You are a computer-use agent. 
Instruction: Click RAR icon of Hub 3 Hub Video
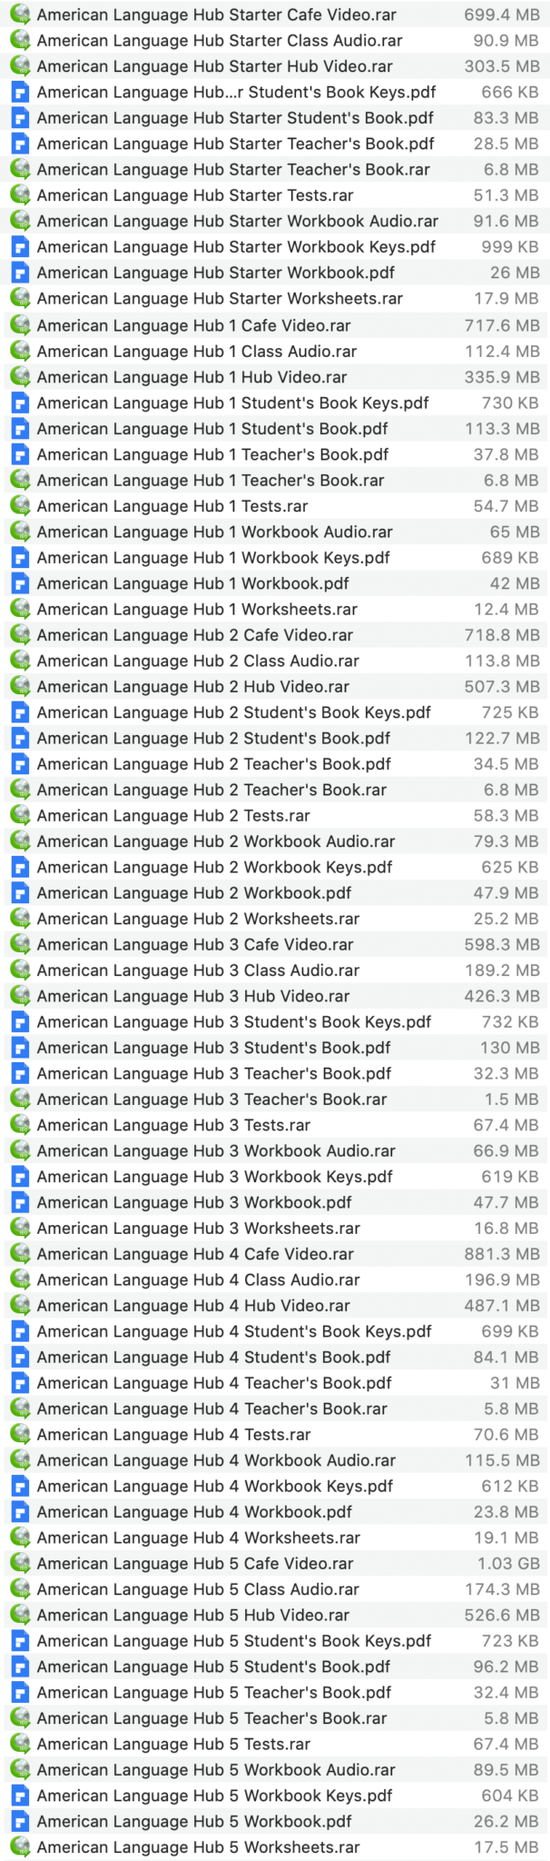(x=20, y=996)
